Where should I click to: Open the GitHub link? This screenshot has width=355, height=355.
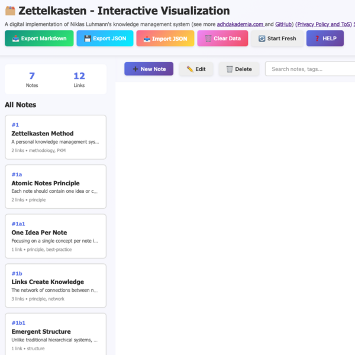283,24
